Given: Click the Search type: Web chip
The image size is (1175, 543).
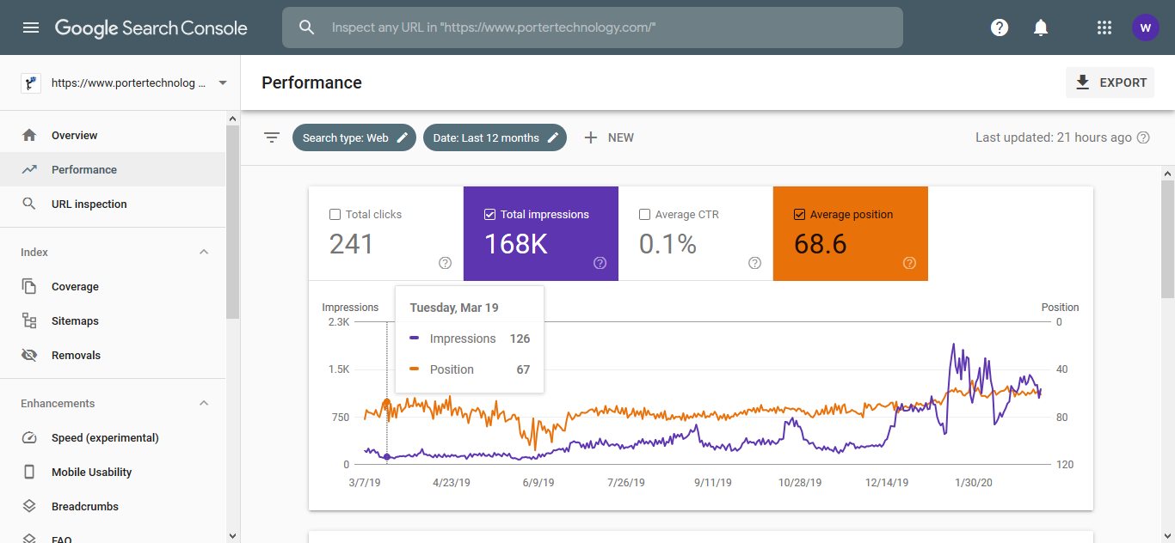Looking at the screenshot, I should (354, 137).
